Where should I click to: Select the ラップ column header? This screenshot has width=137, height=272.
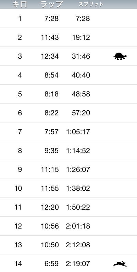pos(51,4)
